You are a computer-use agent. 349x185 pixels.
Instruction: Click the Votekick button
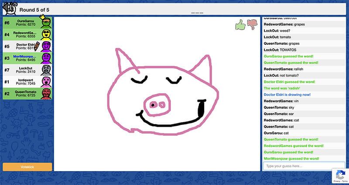tap(27, 167)
